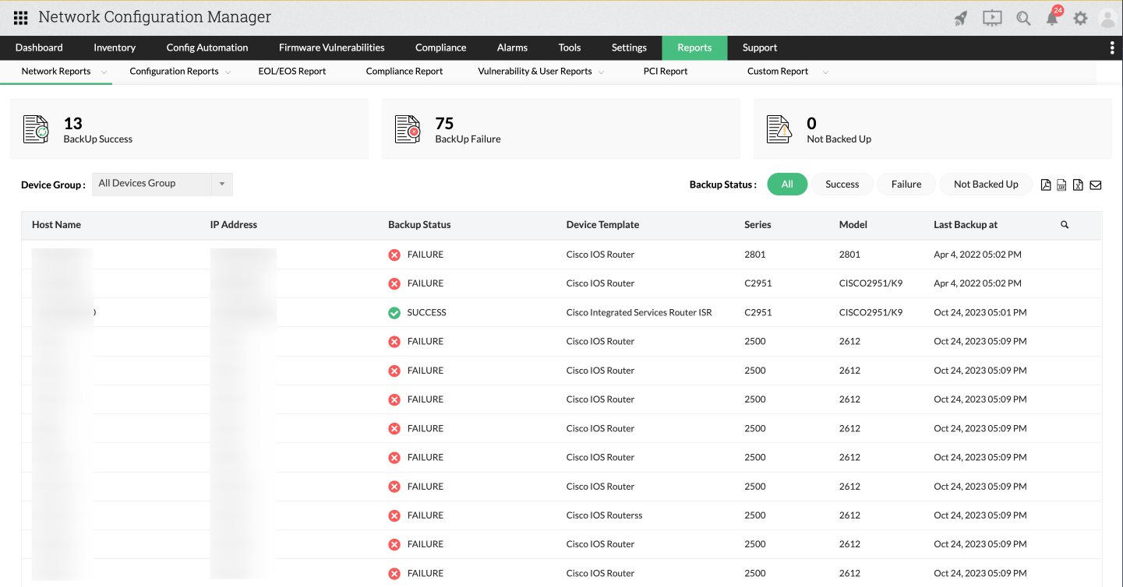
Task: Open Firmware Vulnerabilities tab
Action: [332, 47]
